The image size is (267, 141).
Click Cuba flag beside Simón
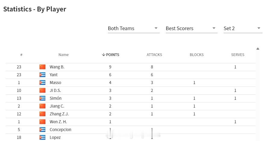pos(42,98)
